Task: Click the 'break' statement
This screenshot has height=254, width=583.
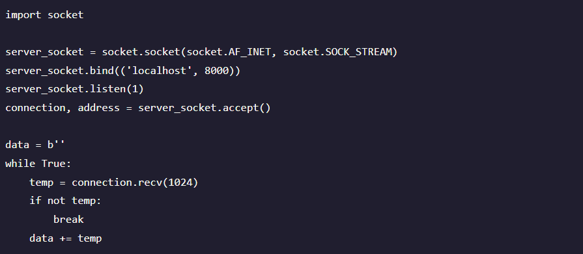Action: [69, 219]
